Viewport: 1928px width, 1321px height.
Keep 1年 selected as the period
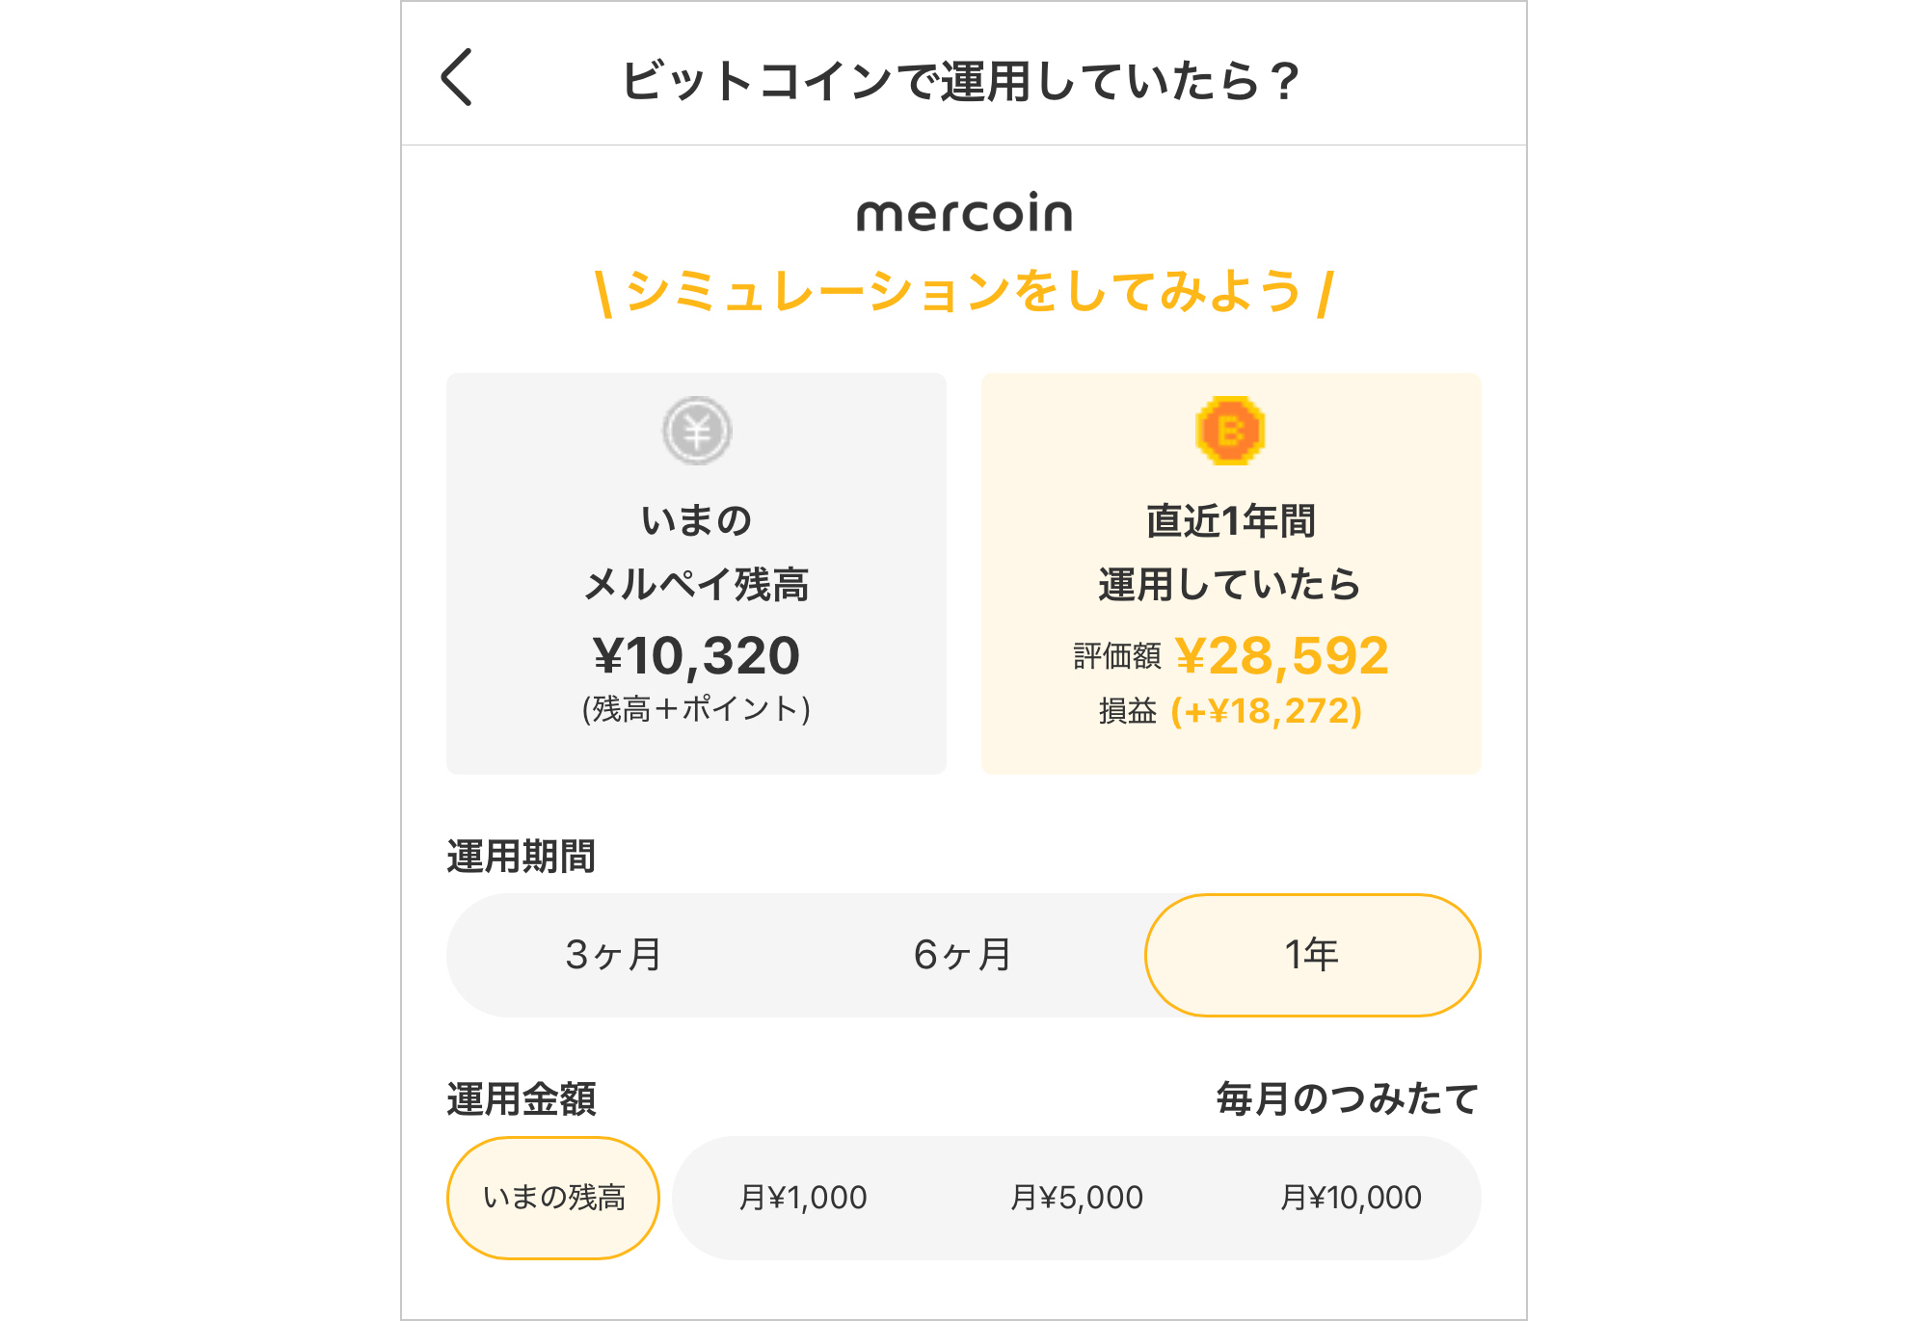point(1313,955)
